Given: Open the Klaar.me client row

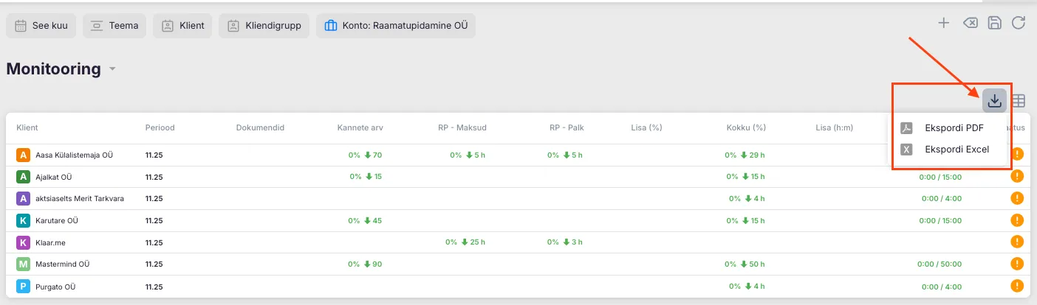Looking at the screenshot, I should click(x=50, y=242).
